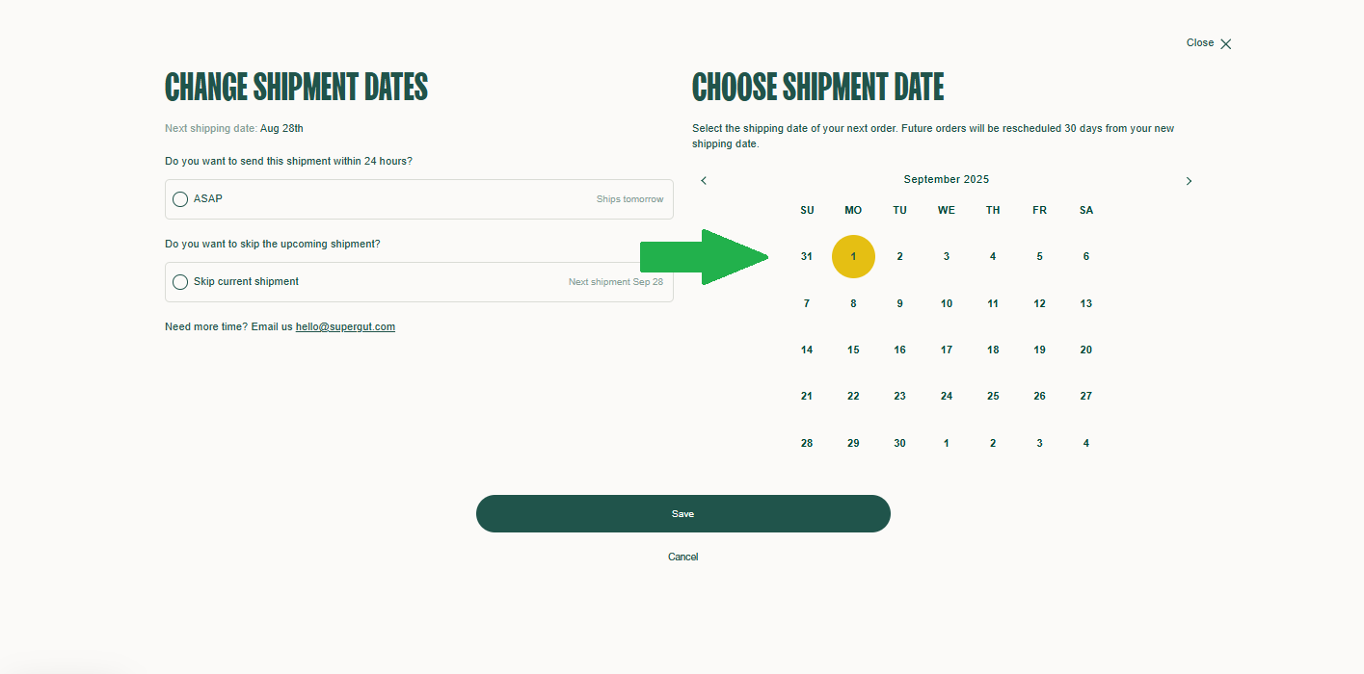Go to previous month with left chevron

704,181
